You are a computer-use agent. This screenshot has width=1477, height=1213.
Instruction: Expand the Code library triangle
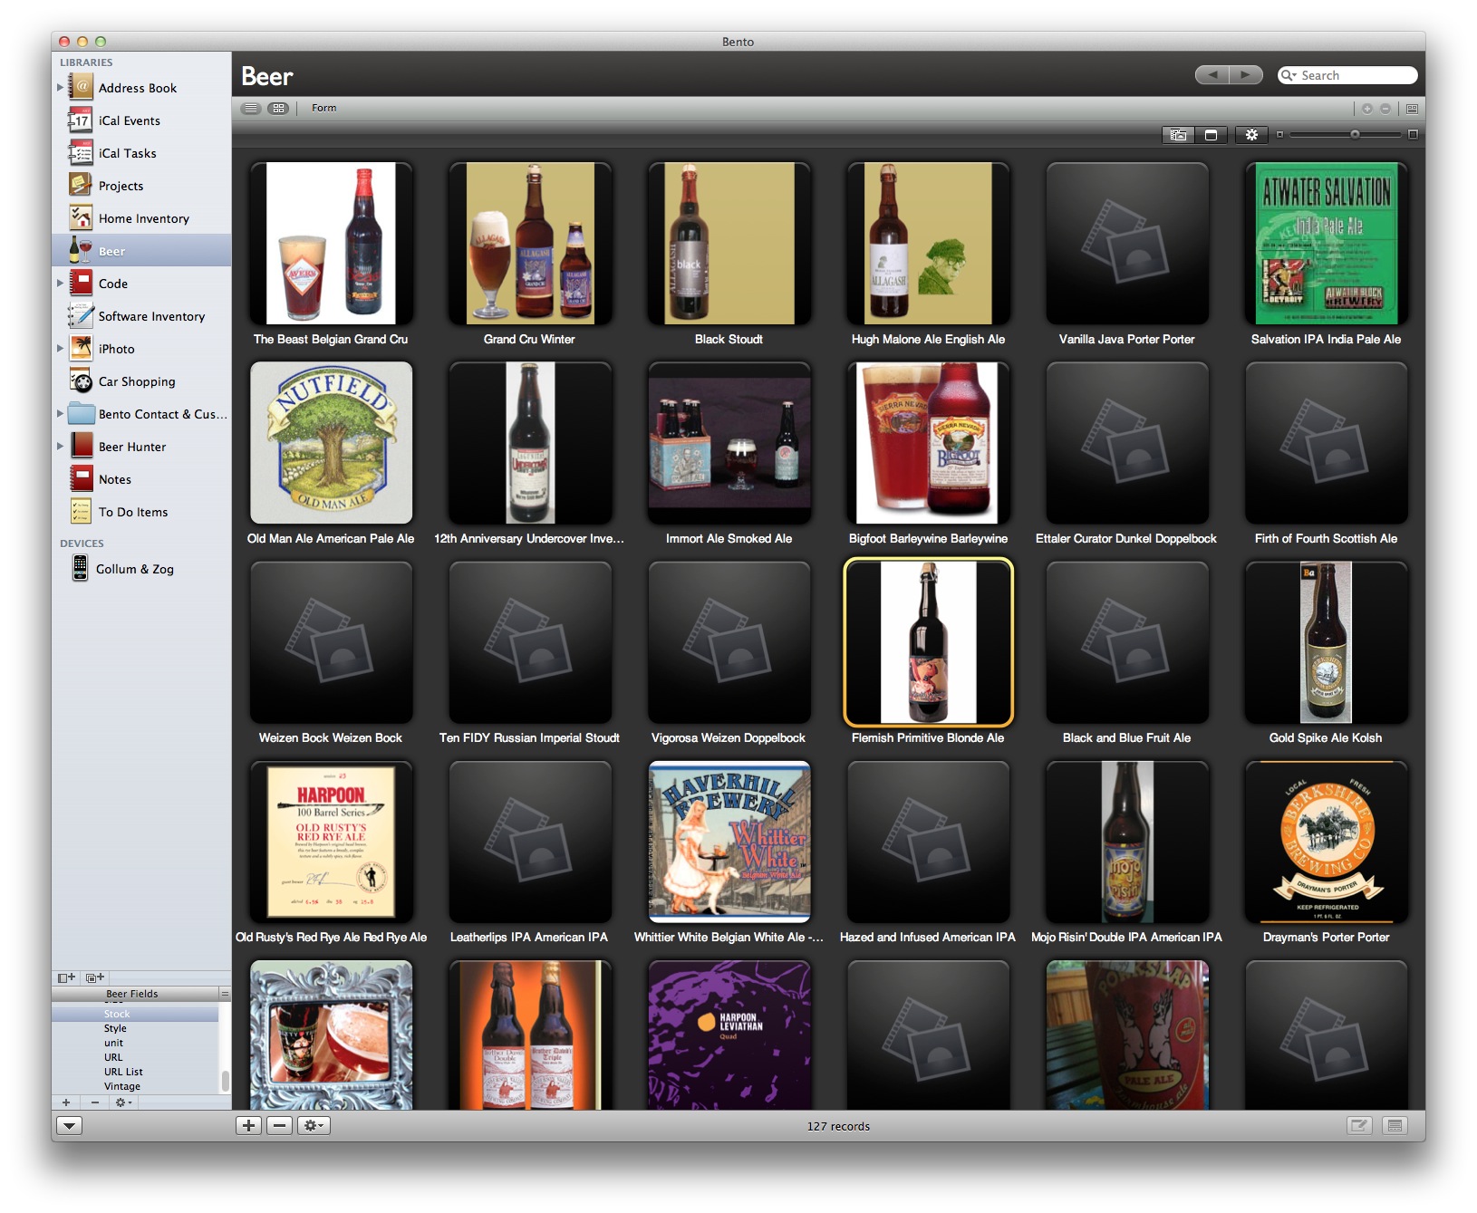[60, 284]
